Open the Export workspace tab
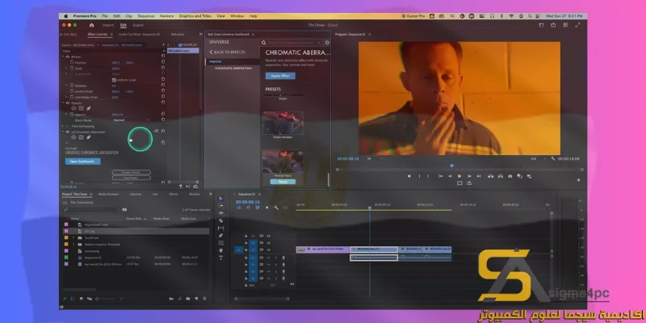This screenshot has width=646, height=323. [138, 25]
